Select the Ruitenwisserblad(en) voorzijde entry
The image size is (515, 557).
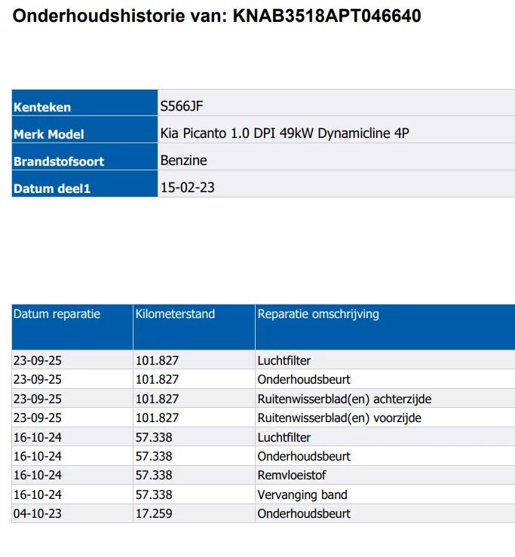click(x=339, y=418)
